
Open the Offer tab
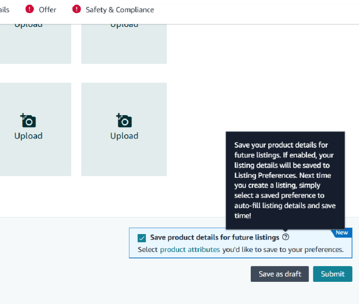[47, 10]
